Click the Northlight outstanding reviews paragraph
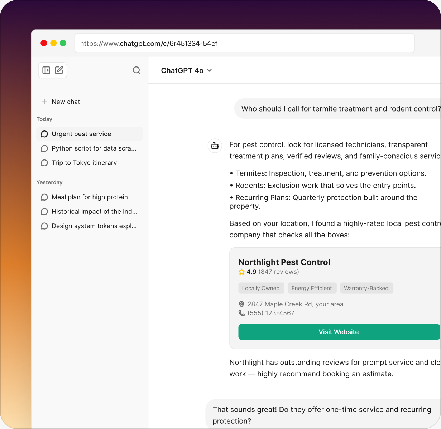 pyautogui.click(x=335, y=368)
